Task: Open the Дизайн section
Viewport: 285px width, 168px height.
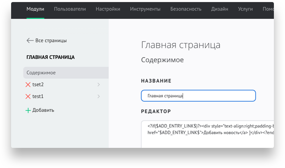Action: coord(220,9)
